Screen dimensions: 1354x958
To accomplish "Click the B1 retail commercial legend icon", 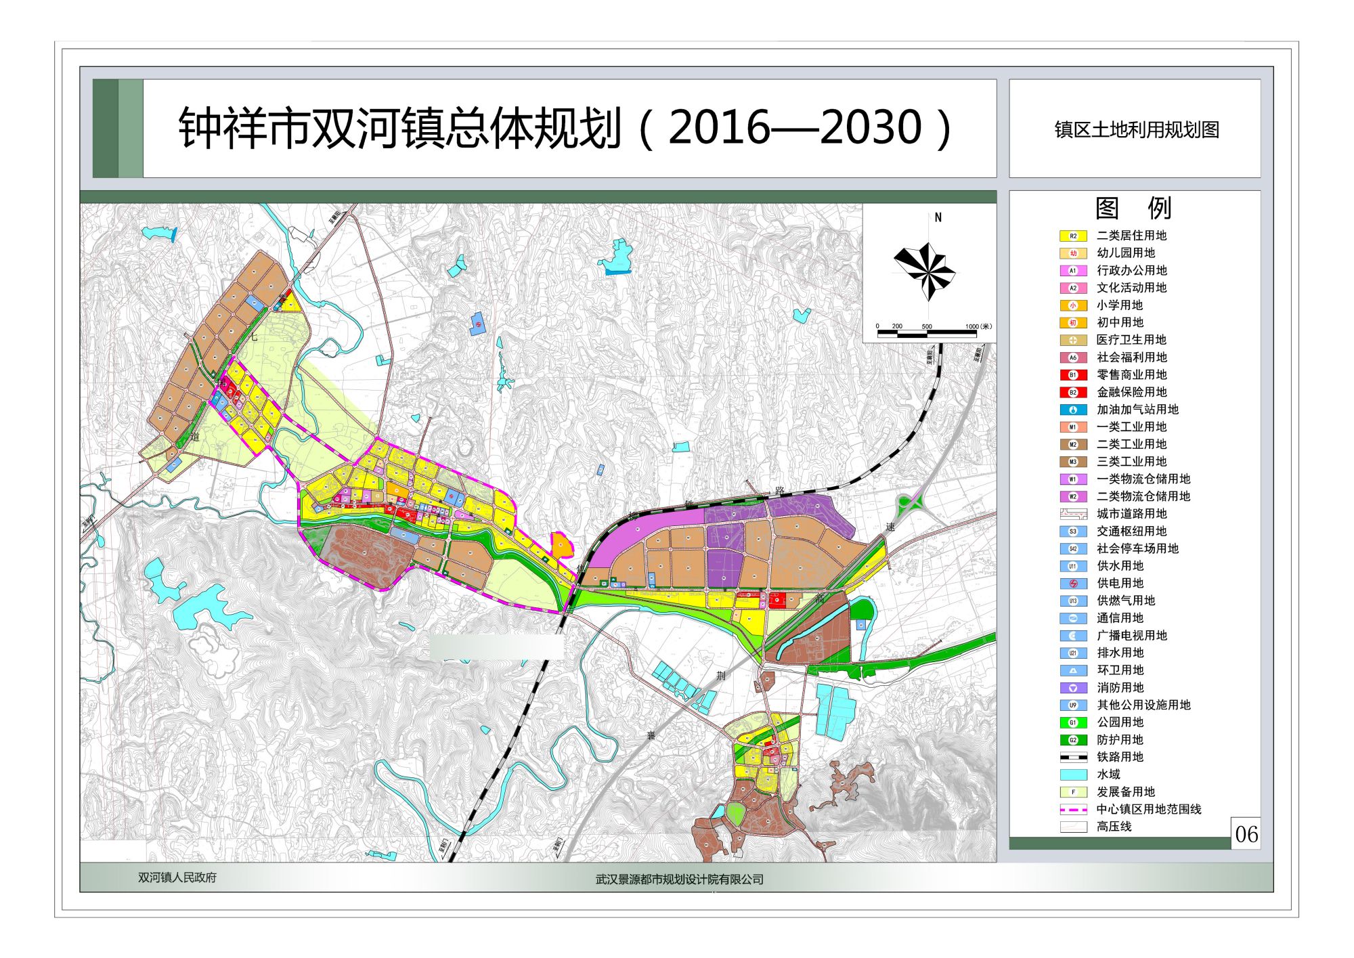I will 1073,375.
